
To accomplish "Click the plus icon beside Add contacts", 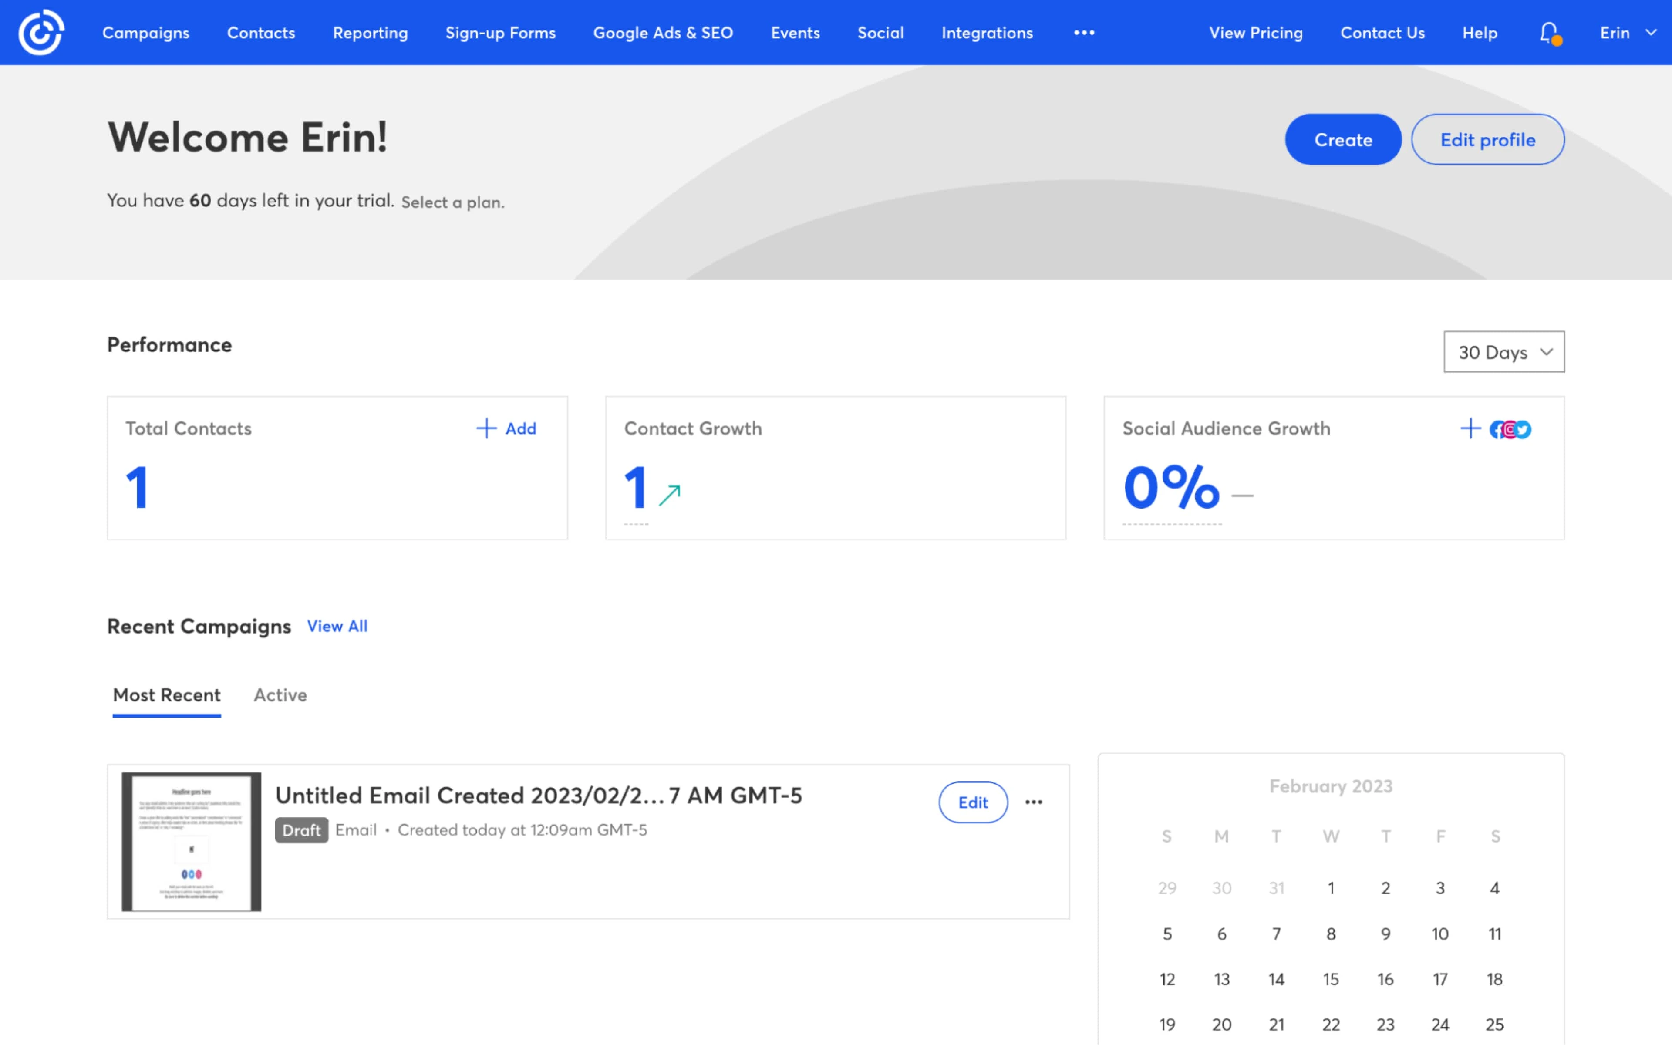I will pos(486,428).
